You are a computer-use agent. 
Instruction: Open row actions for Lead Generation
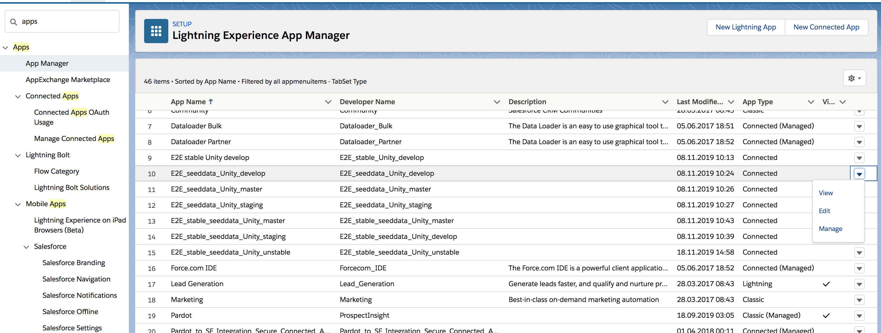point(859,284)
